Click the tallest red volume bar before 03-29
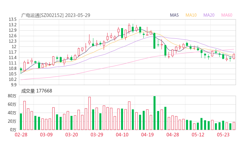The width and height of the screenshot is (239, 142). [x=89, y=113]
